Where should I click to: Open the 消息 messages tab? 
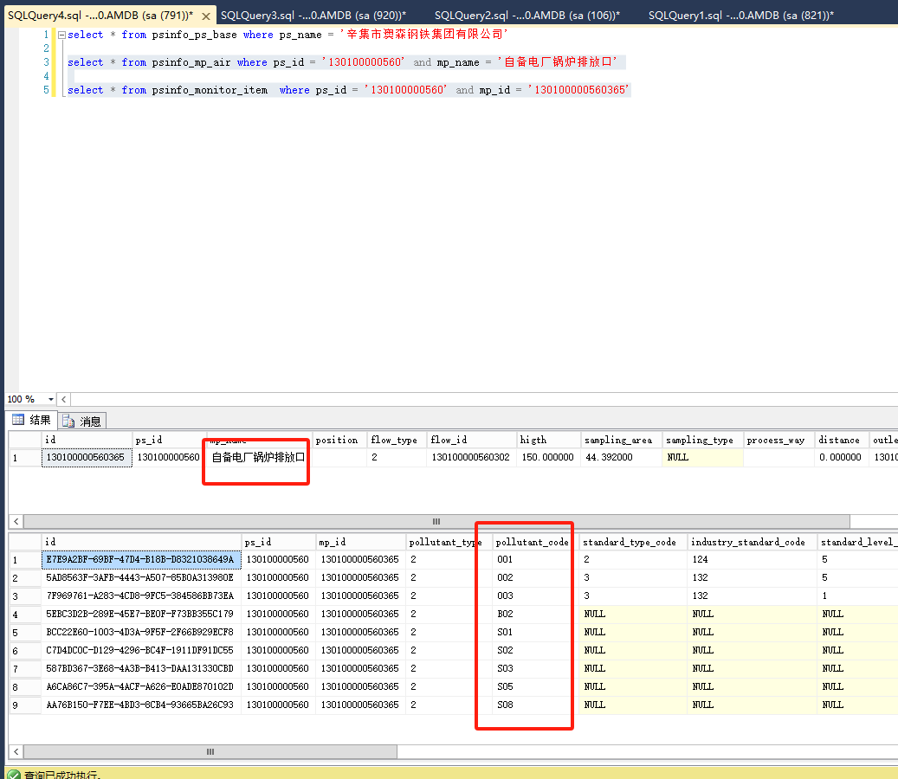click(82, 422)
